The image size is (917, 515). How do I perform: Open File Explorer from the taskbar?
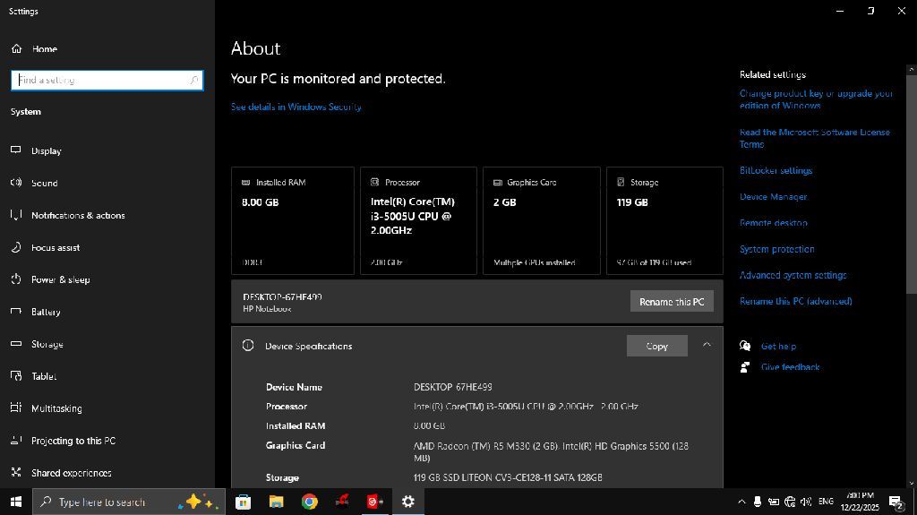(x=276, y=502)
